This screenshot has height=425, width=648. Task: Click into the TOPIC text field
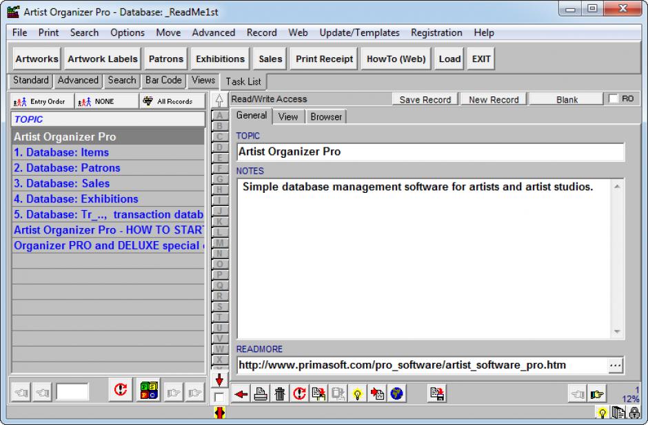430,152
